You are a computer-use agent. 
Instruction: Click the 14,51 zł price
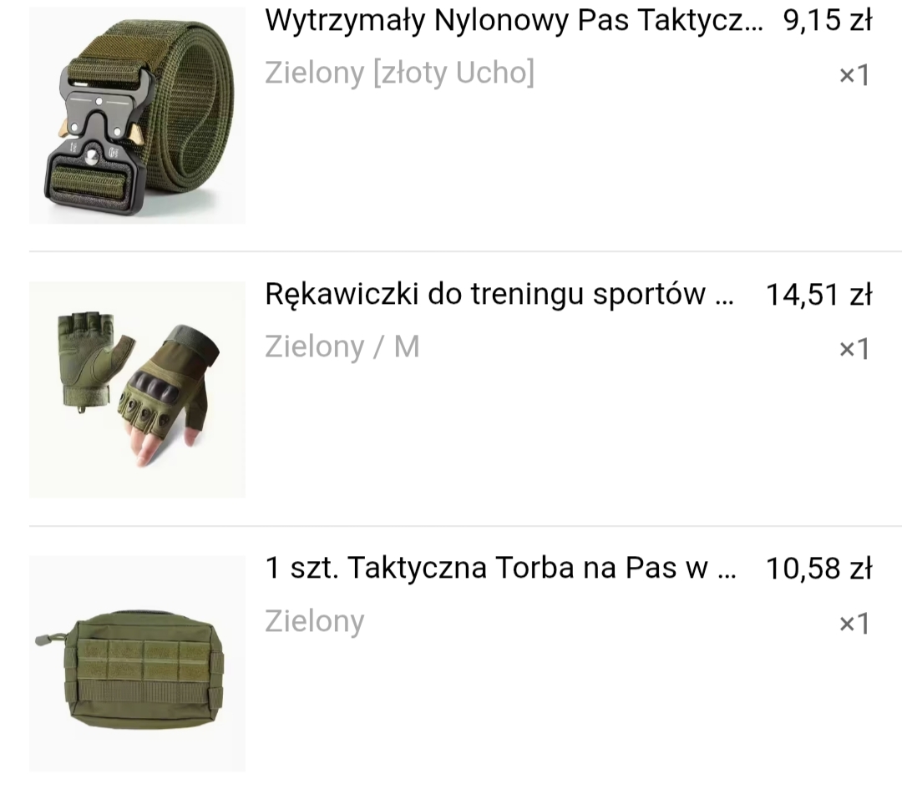click(x=818, y=295)
